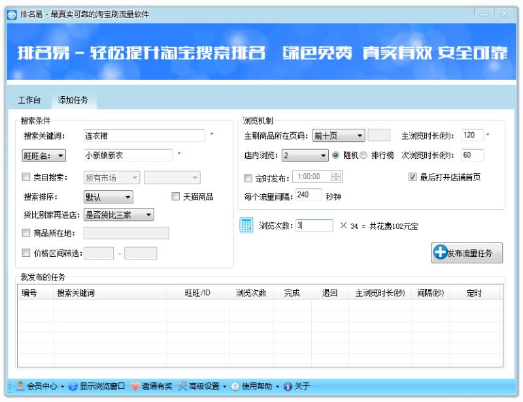The image size is (523, 402).
Task: Expand the 使用帮助 menu arrow
Action: (277, 387)
